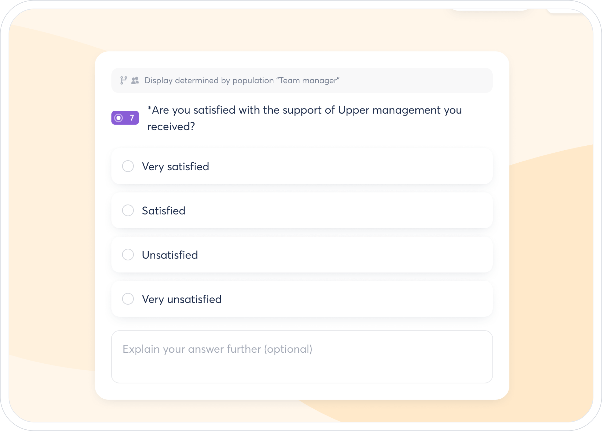Select the Satisfied radio button
The height and width of the screenshot is (431, 602).
[x=128, y=210]
